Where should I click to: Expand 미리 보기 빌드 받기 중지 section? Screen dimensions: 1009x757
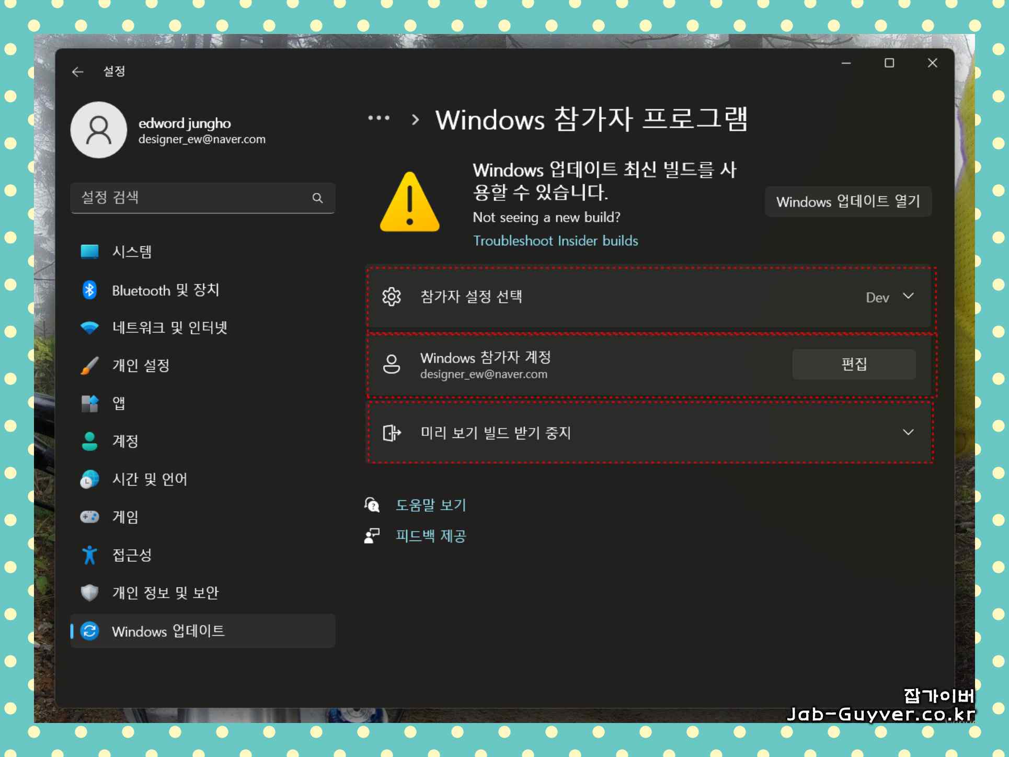[909, 433]
